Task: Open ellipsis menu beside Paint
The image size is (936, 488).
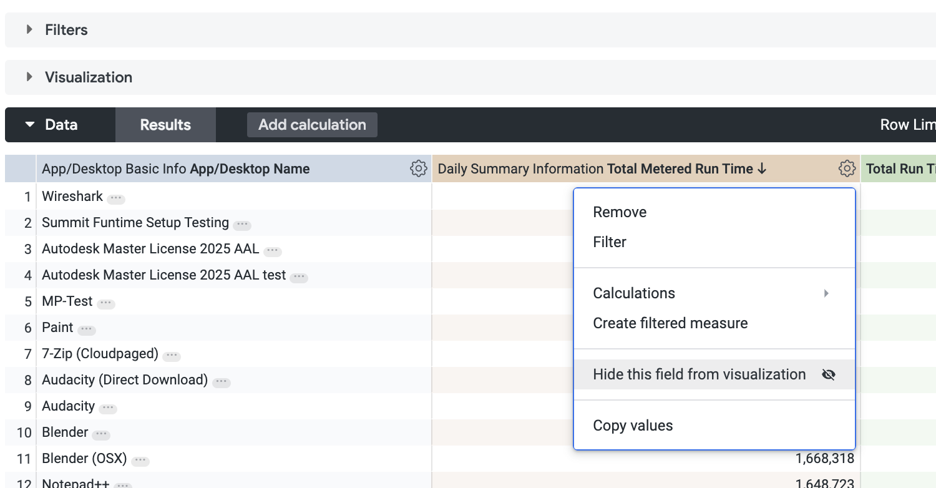Action: (86, 329)
